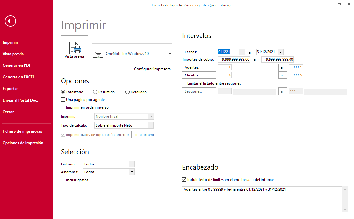Click the Ir al fichero button
354x219 pixels.
pyautogui.click(x=145, y=135)
